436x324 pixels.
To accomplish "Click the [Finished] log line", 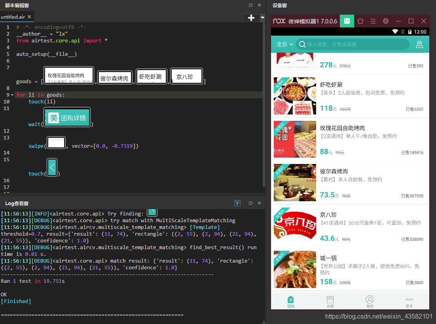I will (16, 301).
